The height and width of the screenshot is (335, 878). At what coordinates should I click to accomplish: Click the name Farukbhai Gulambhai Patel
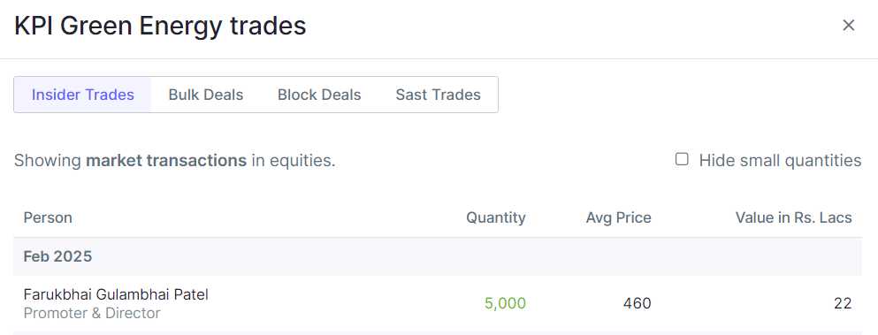tap(116, 294)
